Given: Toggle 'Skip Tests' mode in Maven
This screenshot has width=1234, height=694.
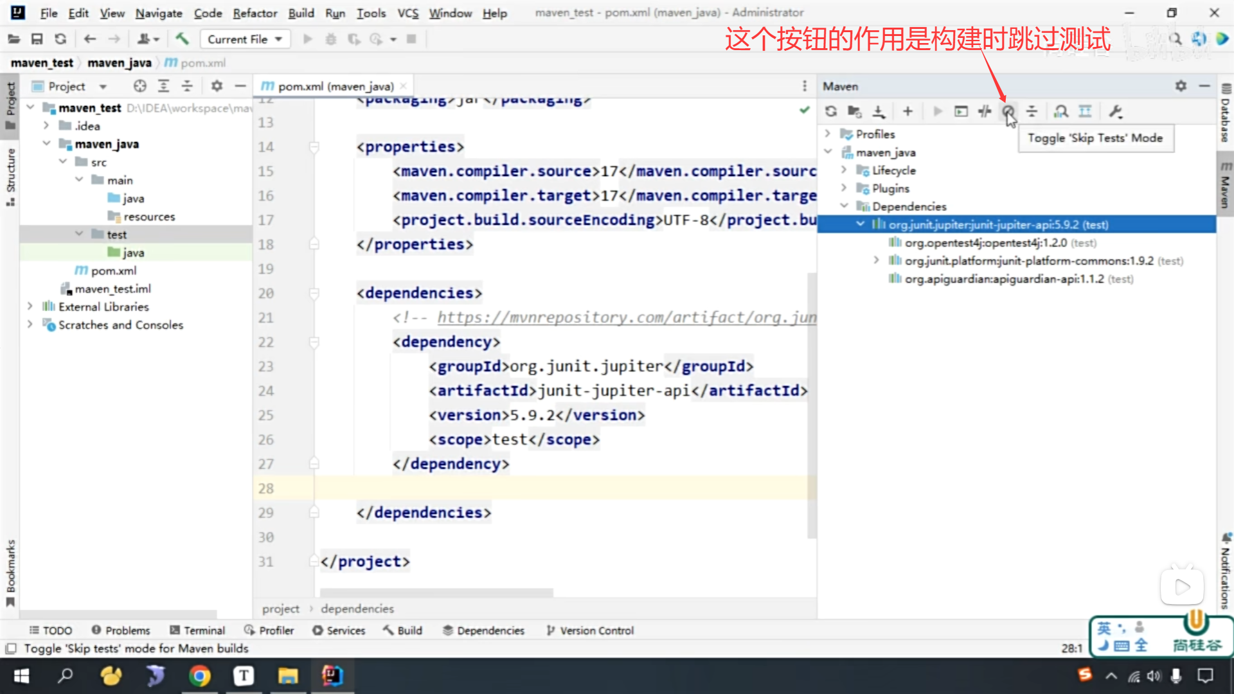Looking at the screenshot, I should (x=1008, y=111).
